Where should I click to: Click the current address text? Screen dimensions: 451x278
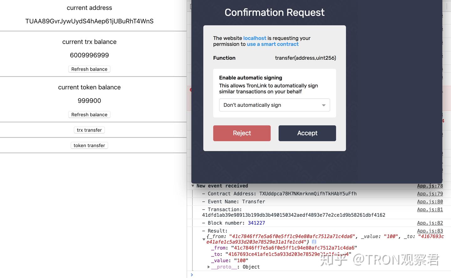click(x=89, y=21)
